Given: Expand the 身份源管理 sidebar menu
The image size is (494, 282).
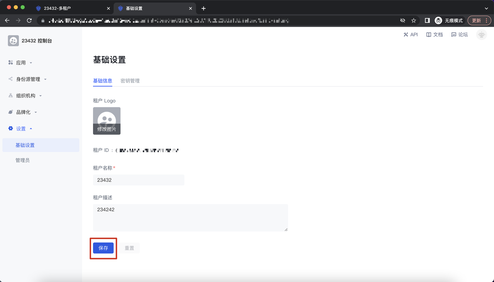Looking at the screenshot, I should (x=28, y=79).
